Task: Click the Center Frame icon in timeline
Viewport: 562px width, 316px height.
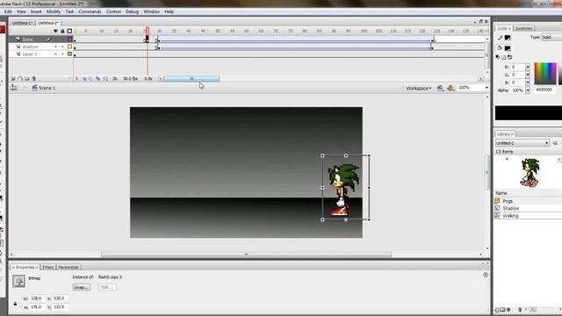Action: [76, 79]
